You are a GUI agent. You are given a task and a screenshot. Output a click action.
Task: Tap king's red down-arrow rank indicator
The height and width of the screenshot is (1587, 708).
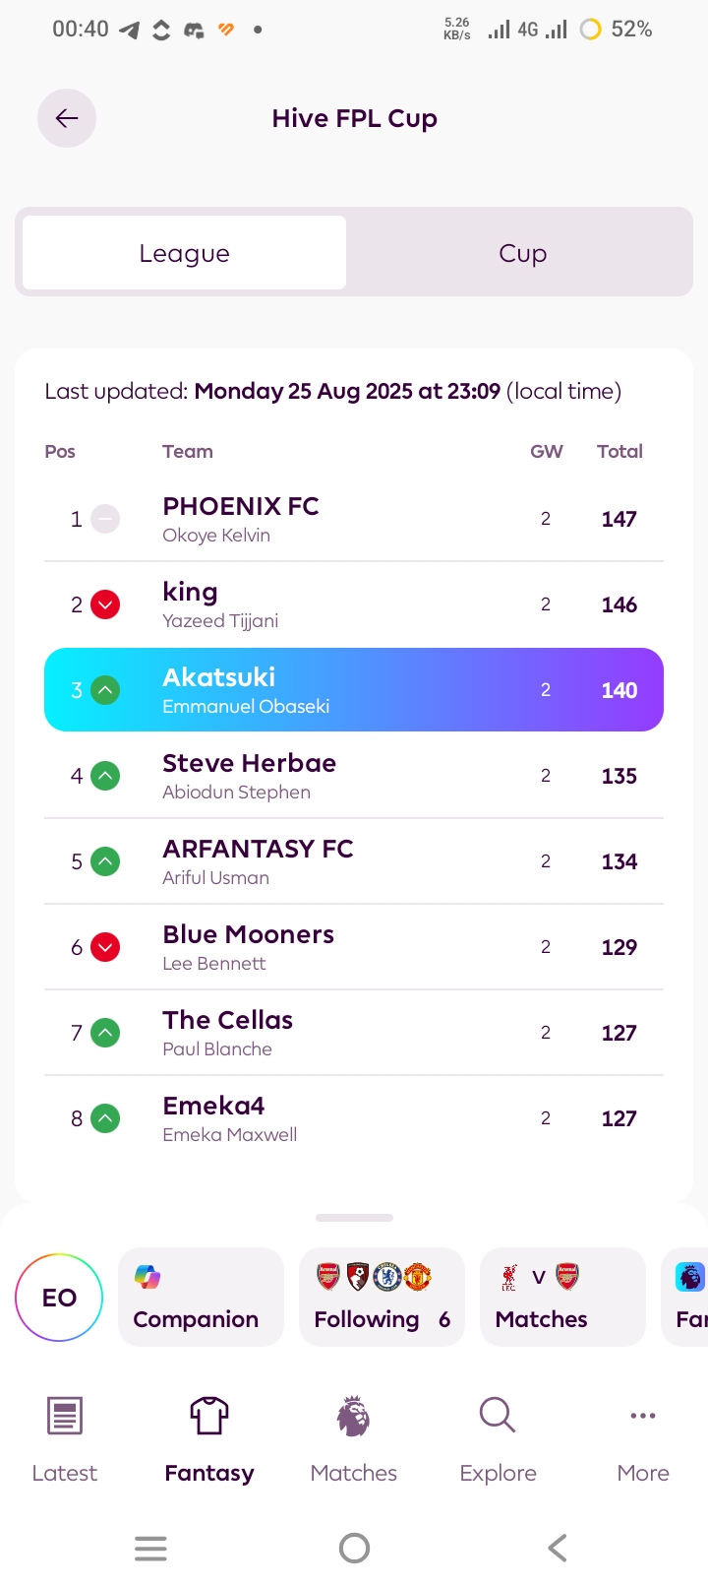pyautogui.click(x=105, y=604)
